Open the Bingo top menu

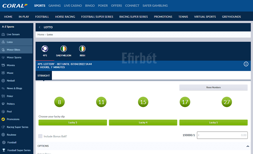click(90, 6)
